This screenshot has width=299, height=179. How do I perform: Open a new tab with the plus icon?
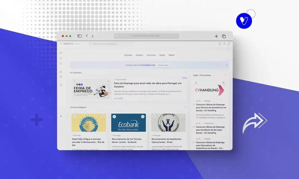(x=216, y=36)
